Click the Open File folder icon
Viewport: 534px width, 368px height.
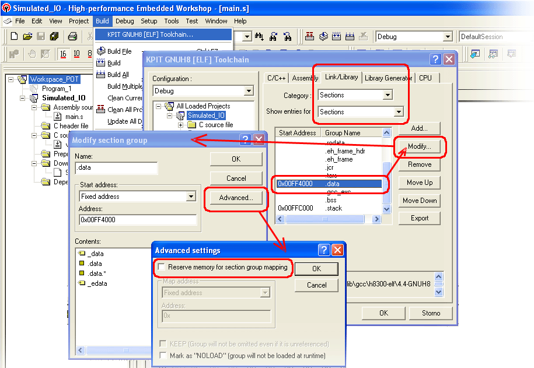27,36
